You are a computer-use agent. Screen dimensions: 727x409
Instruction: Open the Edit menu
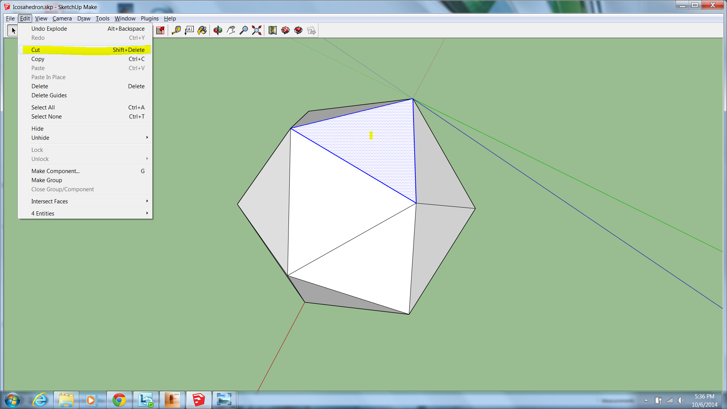click(x=24, y=19)
